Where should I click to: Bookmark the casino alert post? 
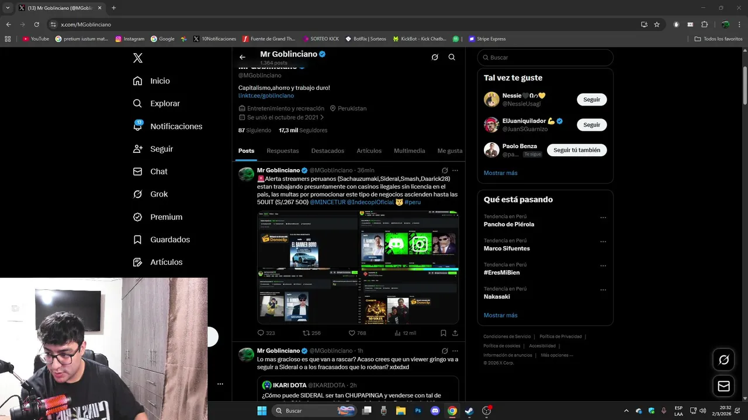click(443, 333)
